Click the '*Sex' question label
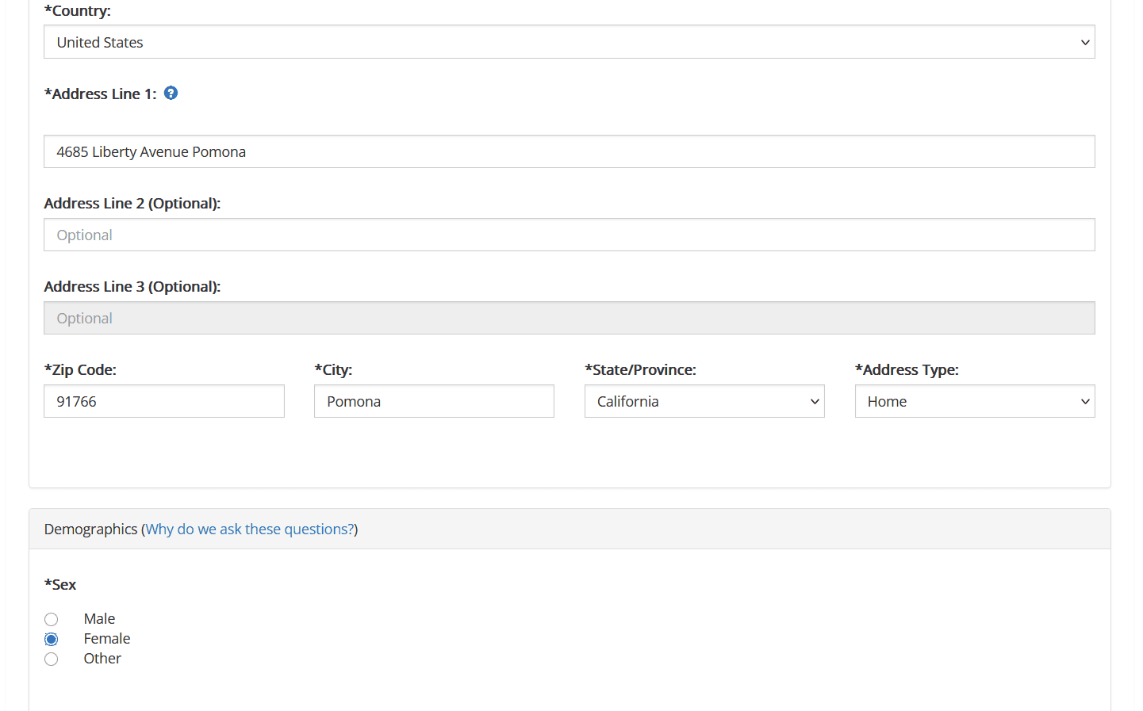The height and width of the screenshot is (711, 1143). (60, 585)
